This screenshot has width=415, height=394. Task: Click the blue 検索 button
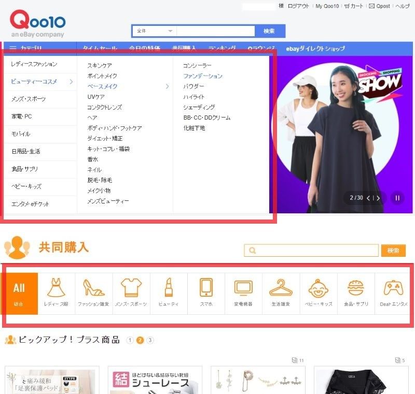tap(269, 31)
